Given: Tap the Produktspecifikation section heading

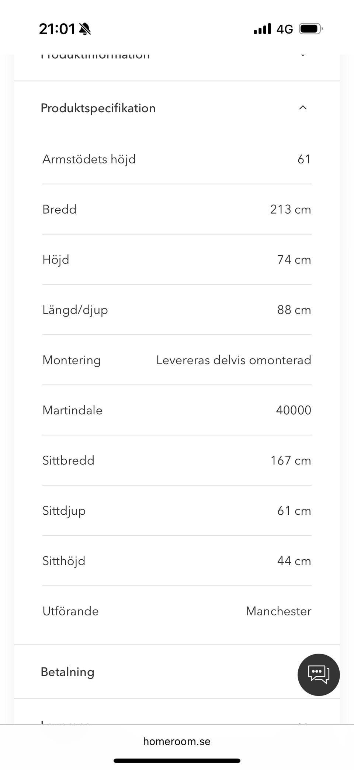Looking at the screenshot, I should click(98, 108).
